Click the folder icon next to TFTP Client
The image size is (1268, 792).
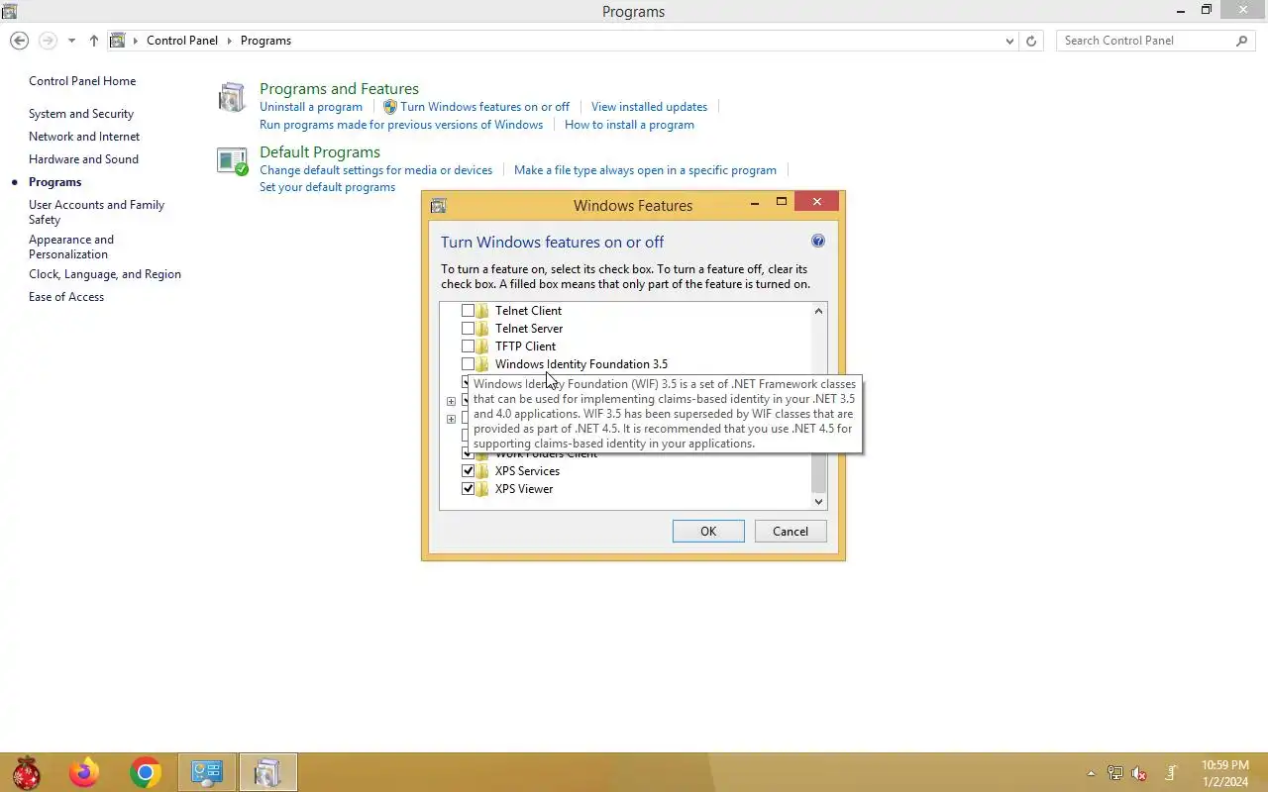(x=483, y=346)
